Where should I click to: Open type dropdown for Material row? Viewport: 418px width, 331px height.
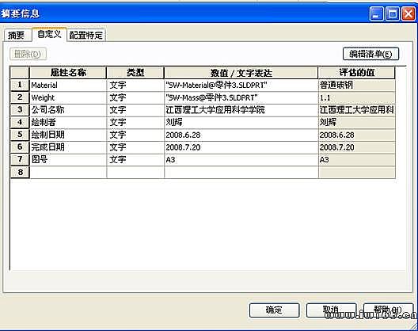(135, 85)
